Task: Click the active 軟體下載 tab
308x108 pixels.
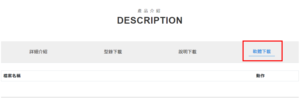Action: coord(262,52)
